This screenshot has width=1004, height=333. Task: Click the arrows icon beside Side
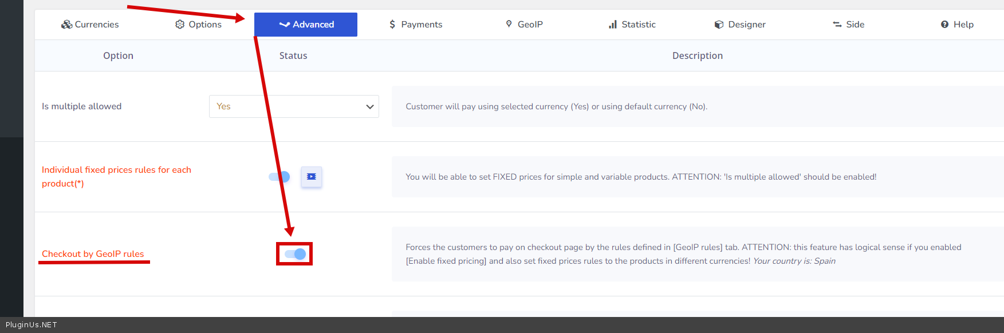tap(837, 25)
